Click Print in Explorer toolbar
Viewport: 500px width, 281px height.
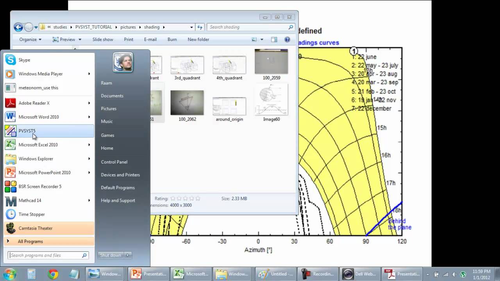coord(129,39)
